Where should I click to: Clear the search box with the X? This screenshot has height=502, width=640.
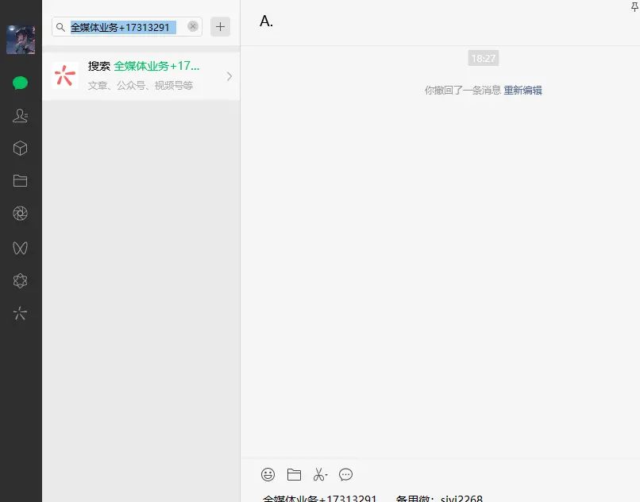192,26
